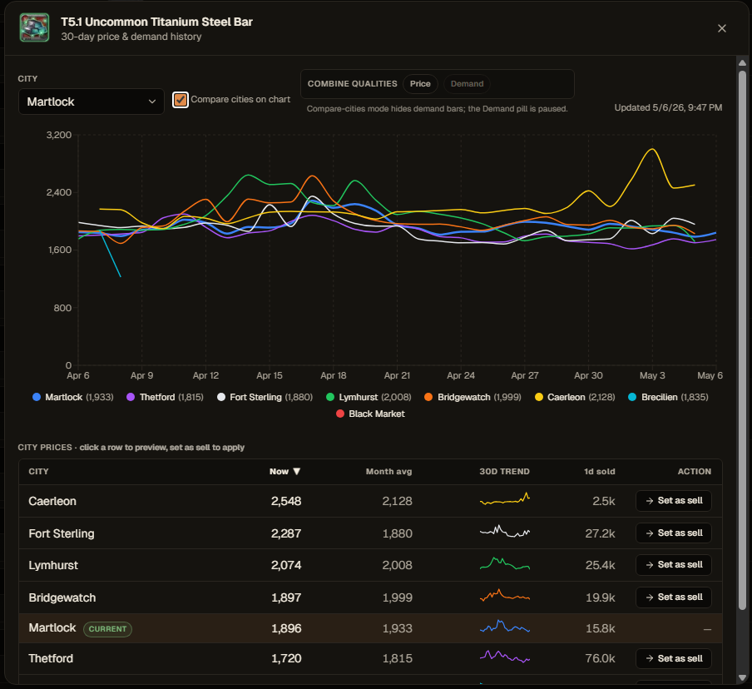Image resolution: width=752 pixels, height=689 pixels.
Task: Preview the Fort Sterling row
Action: (x=370, y=533)
